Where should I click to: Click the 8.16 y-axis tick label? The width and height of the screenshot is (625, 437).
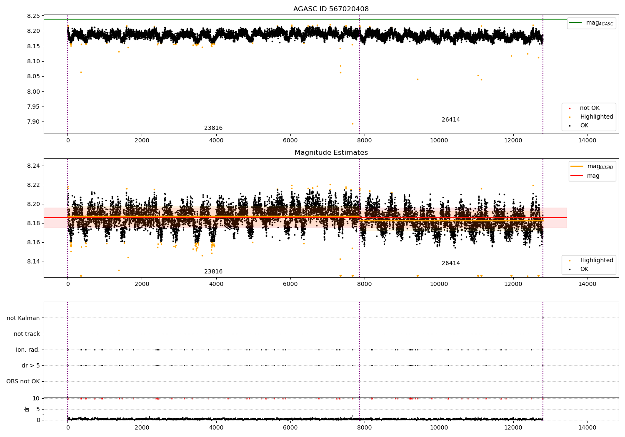click(33, 242)
